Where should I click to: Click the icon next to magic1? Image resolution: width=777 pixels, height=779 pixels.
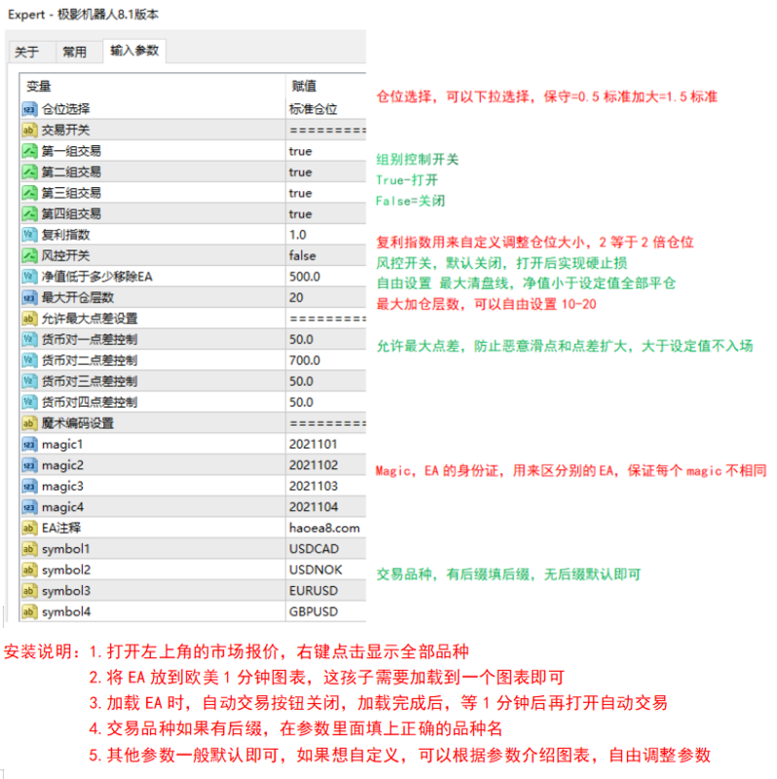pos(28,444)
